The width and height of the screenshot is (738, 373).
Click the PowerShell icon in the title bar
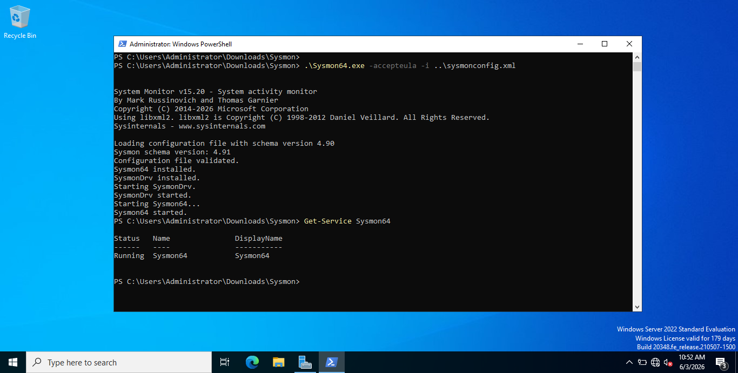tap(122, 44)
